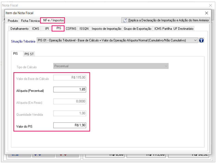
Task: Open the ICMS tax tab
Action: pos(36,29)
